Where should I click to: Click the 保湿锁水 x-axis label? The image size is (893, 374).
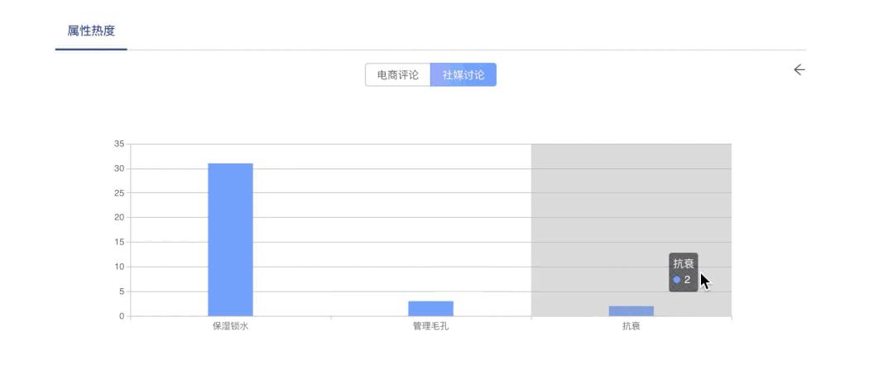pyautogui.click(x=230, y=326)
